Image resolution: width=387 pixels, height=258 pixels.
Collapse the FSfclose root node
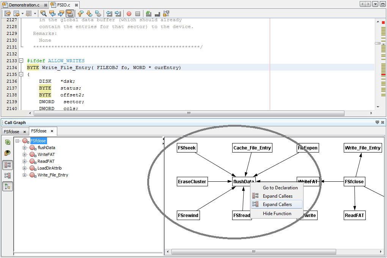pyautogui.click(x=18, y=141)
